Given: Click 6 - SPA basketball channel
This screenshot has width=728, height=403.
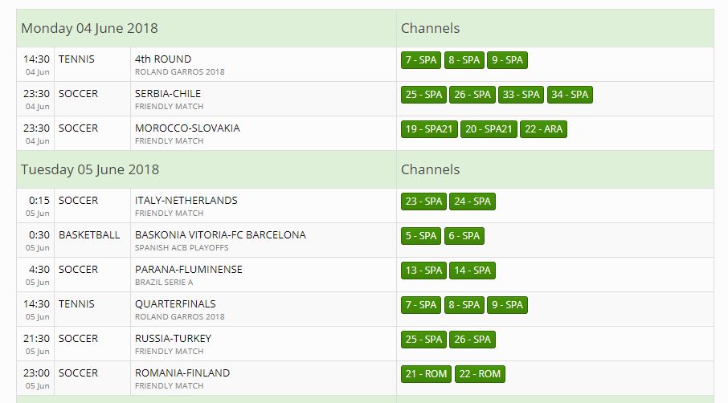Looking at the screenshot, I should pyautogui.click(x=464, y=236).
